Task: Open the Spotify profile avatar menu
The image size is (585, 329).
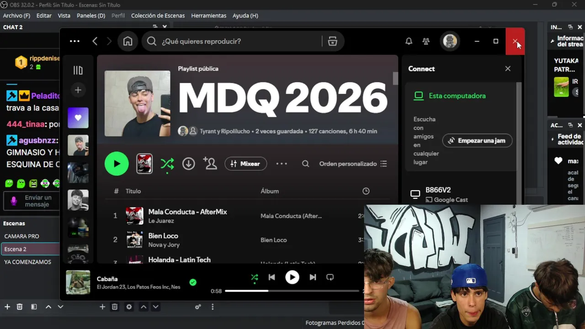Action: click(450, 41)
